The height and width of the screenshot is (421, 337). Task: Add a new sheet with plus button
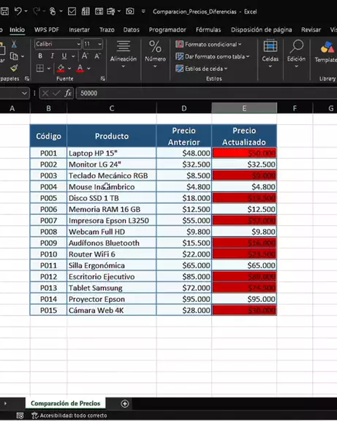(x=125, y=403)
